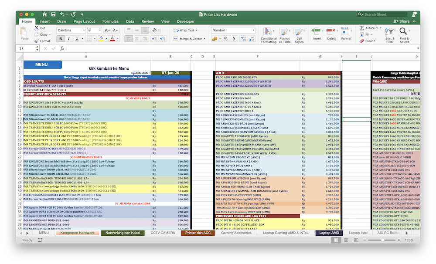Go to next sheet tab arrow
Screen dimensions: 436x264
tap(27, 233)
